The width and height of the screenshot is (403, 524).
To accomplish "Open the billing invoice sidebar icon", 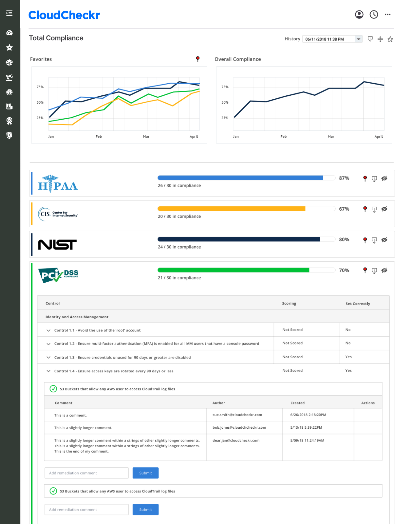I will pyautogui.click(x=10, y=106).
